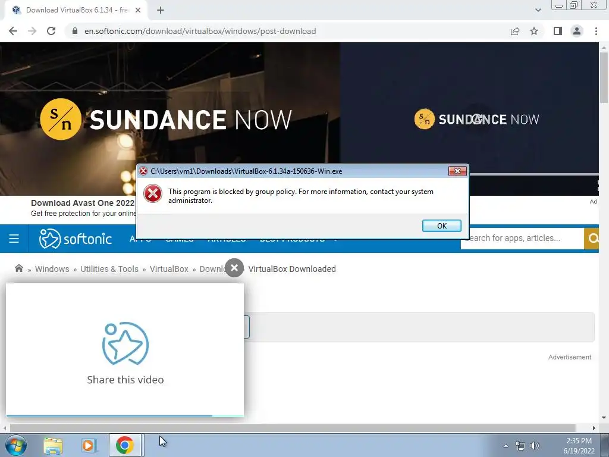Click the Download Avast One 2022 ad link

[82, 203]
